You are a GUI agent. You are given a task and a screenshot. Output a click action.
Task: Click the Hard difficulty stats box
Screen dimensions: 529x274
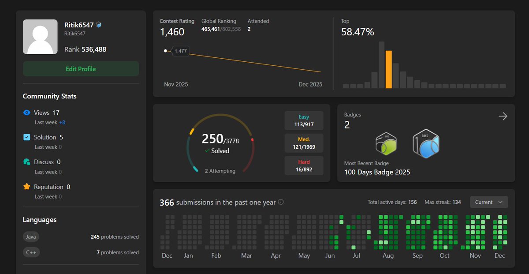304,165
